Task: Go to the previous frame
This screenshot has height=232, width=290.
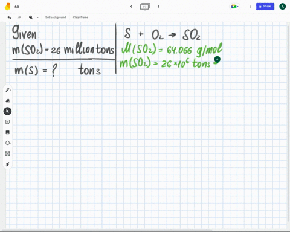Action: pyautogui.click(x=131, y=7)
